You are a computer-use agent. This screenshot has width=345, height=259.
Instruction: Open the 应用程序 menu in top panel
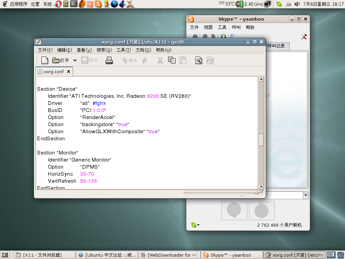[x=19, y=4]
